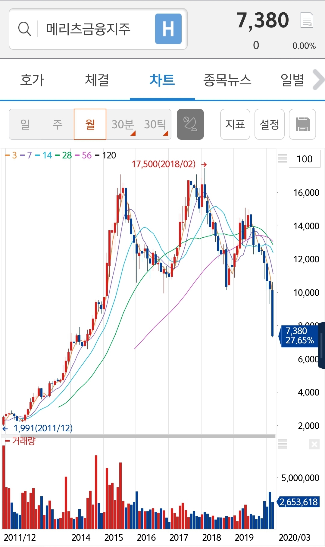Select the 체결 tab
The width and height of the screenshot is (325, 547).
[97, 80]
